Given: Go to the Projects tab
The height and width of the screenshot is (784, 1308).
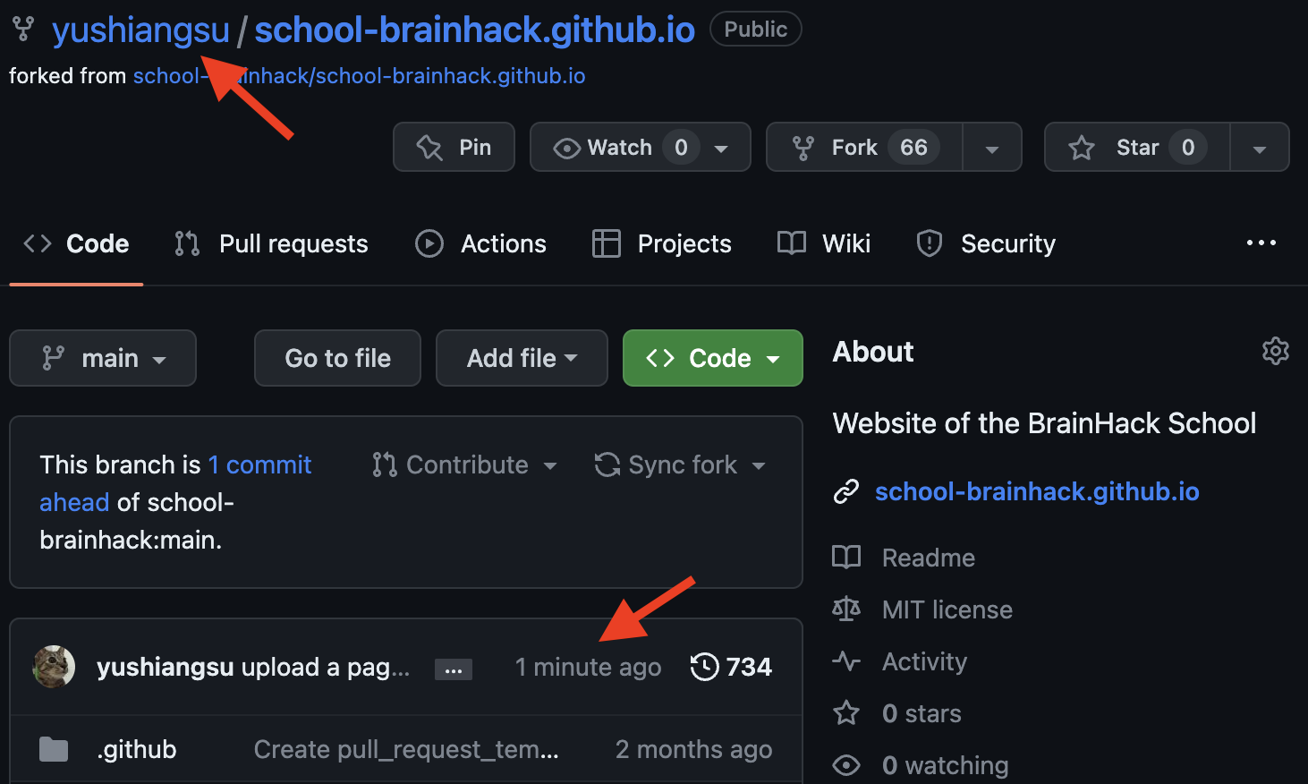Looking at the screenshot, I should 661,243.
